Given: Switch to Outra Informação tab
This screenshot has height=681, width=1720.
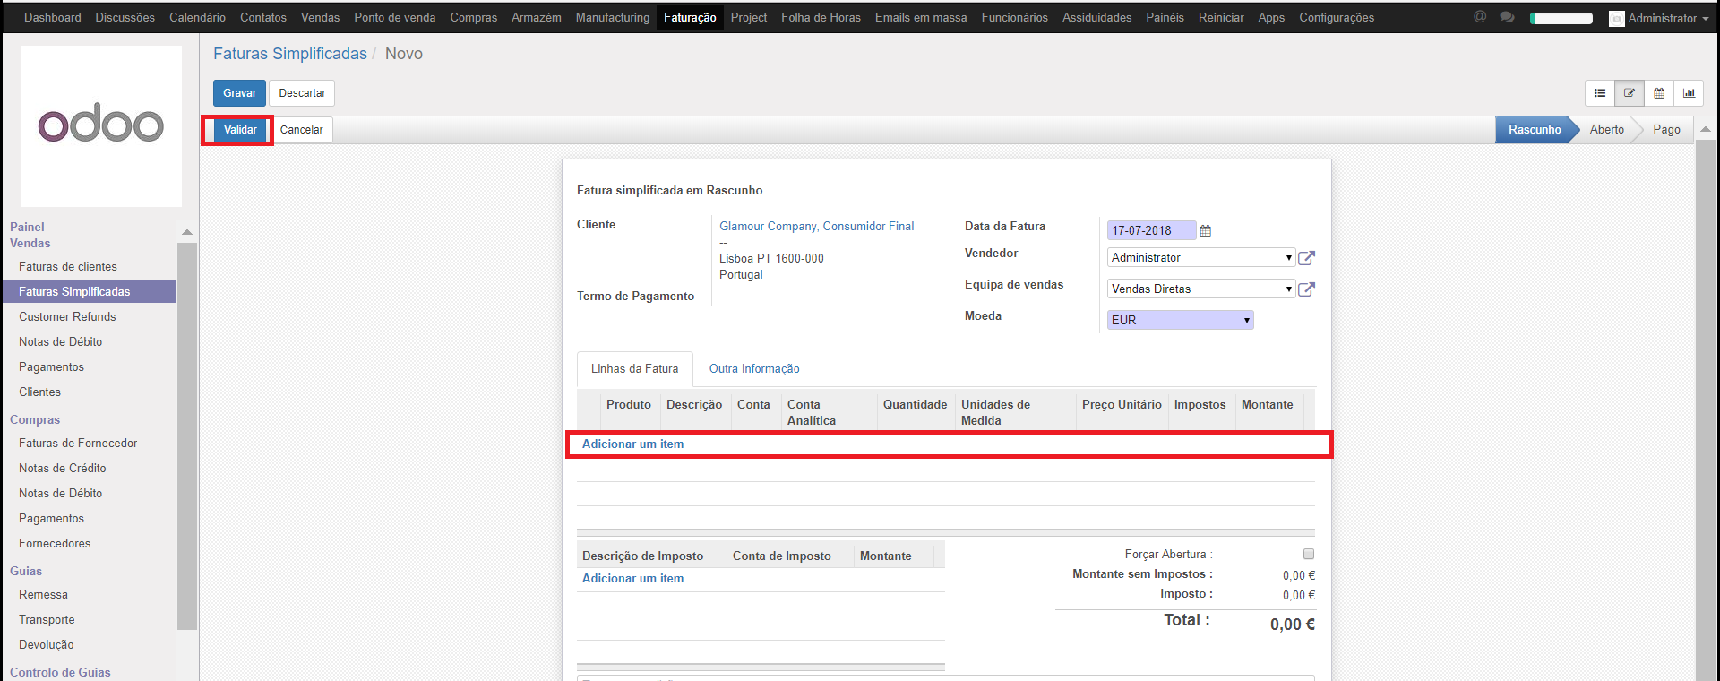Looking at the screenshot, I should [x=754, y=369].
